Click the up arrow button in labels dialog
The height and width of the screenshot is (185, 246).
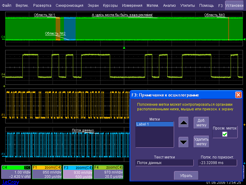pos(184,122)
